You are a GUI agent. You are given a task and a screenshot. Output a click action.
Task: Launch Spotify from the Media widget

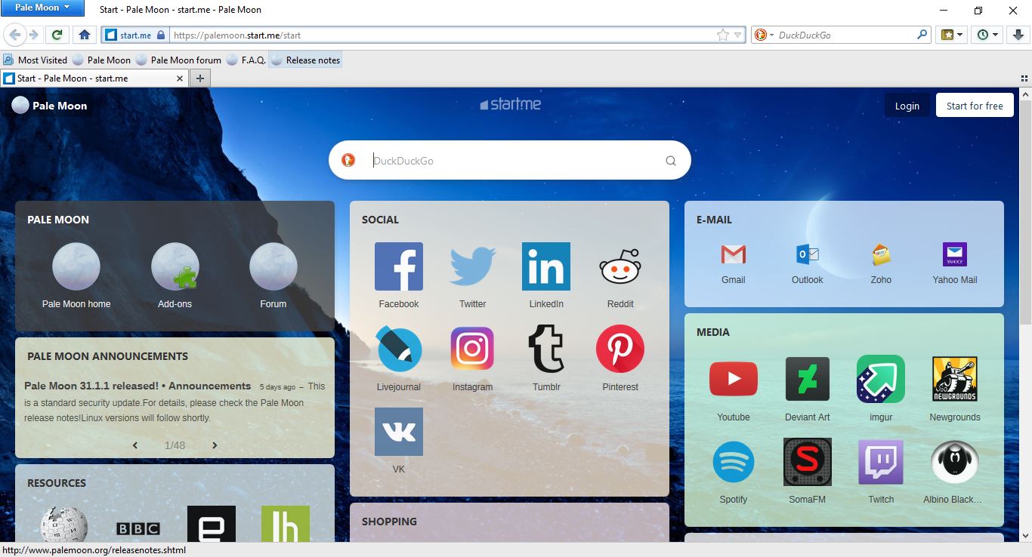[734, 462]
